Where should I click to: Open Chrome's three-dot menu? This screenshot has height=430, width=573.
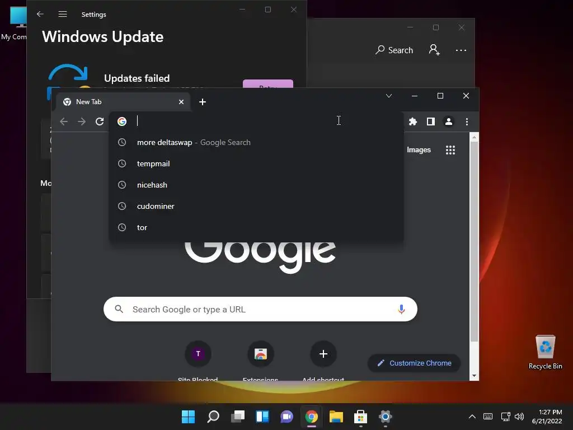point(467,121)
